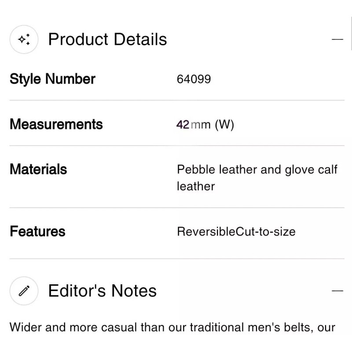Click the Pebble leather materials description

tap(257, 169)
